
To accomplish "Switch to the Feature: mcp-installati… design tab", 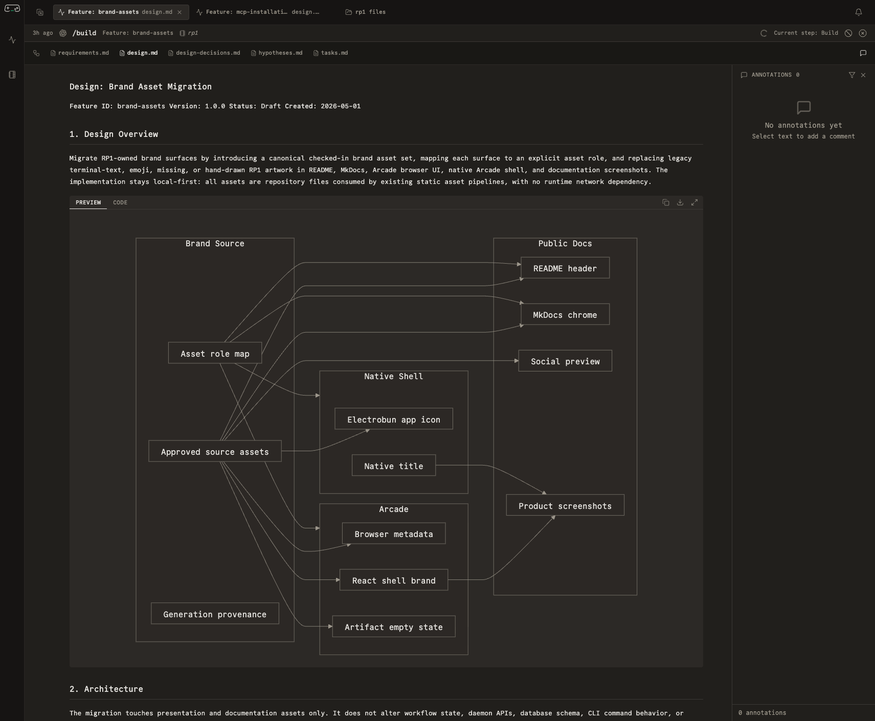I will coord(258,12).
